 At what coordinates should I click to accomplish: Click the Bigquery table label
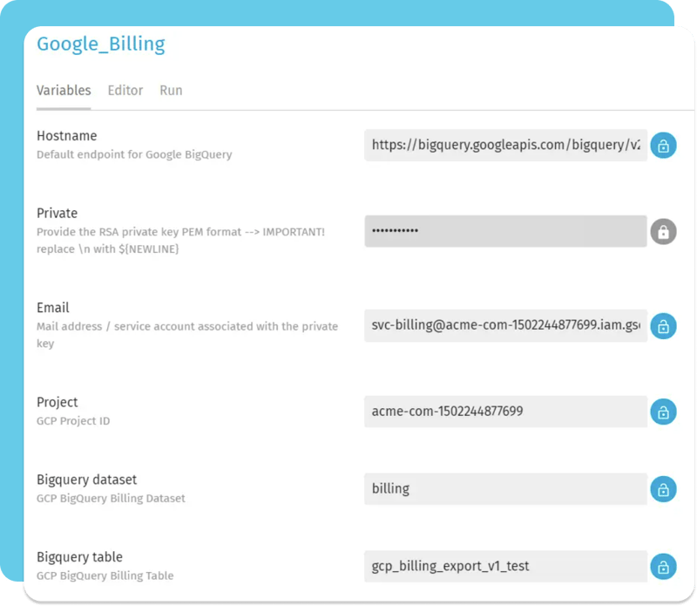(x=79, y=557)
